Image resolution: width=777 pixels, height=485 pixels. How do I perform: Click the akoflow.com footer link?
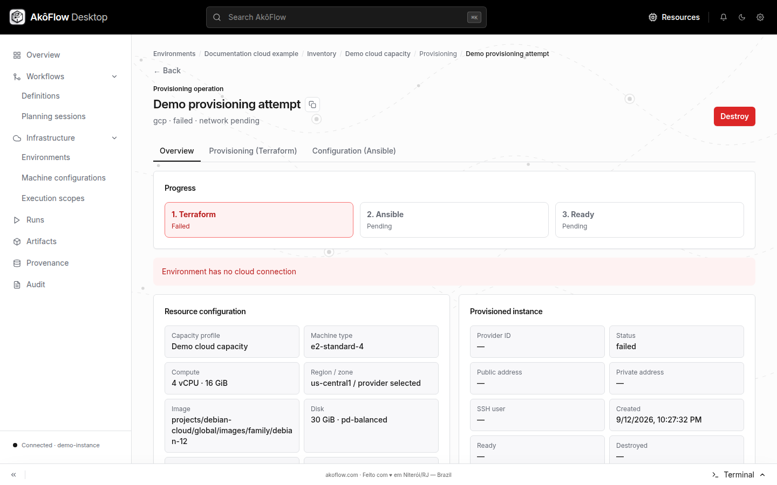click(x=342, y=475)
